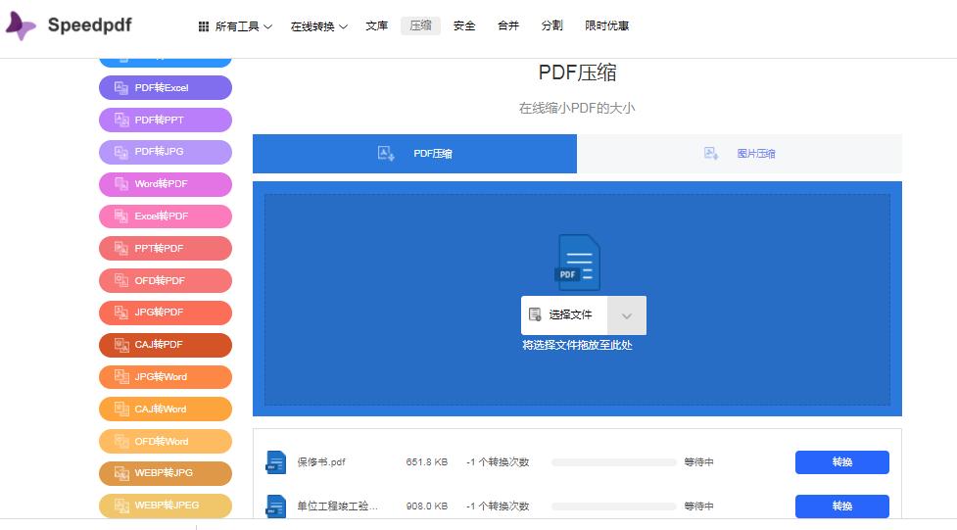The image size is (957, 530).
Task: Open the 分割 menu item
Action: pos(552,25)
